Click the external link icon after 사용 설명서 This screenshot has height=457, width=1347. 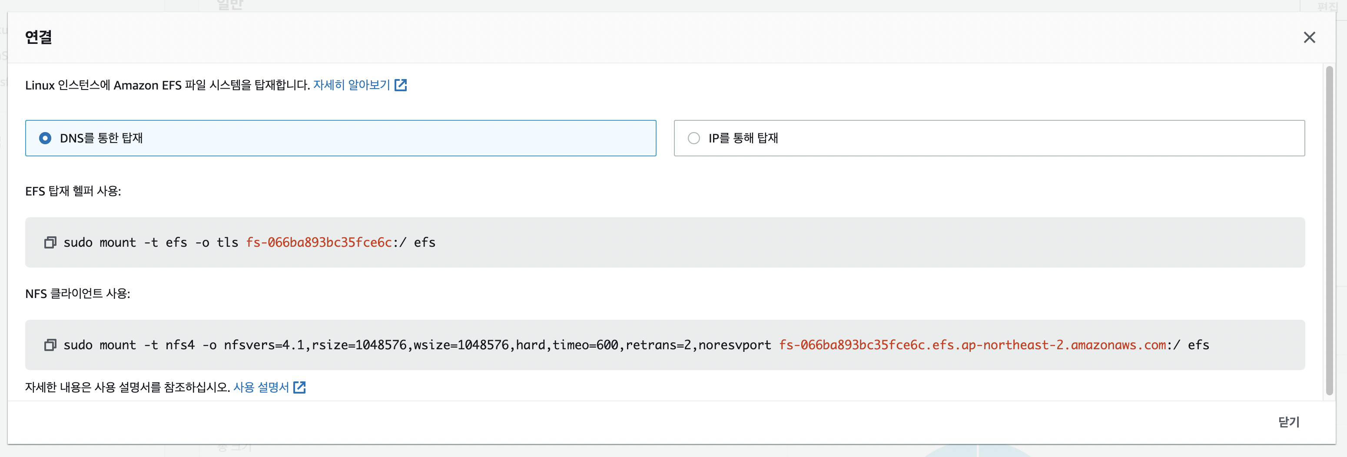pyautogui.click(x=300, y=387)
